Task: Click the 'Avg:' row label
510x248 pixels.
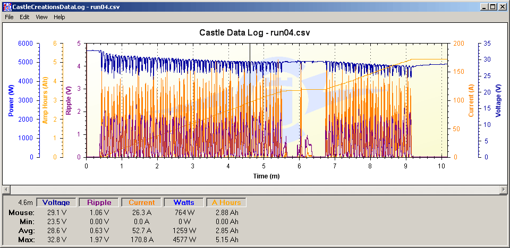Action: pos(26,231)
